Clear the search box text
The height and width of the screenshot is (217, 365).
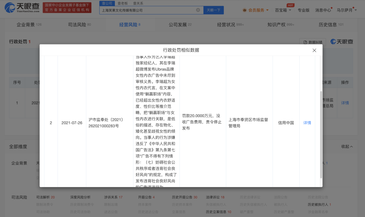pos(198,10)
